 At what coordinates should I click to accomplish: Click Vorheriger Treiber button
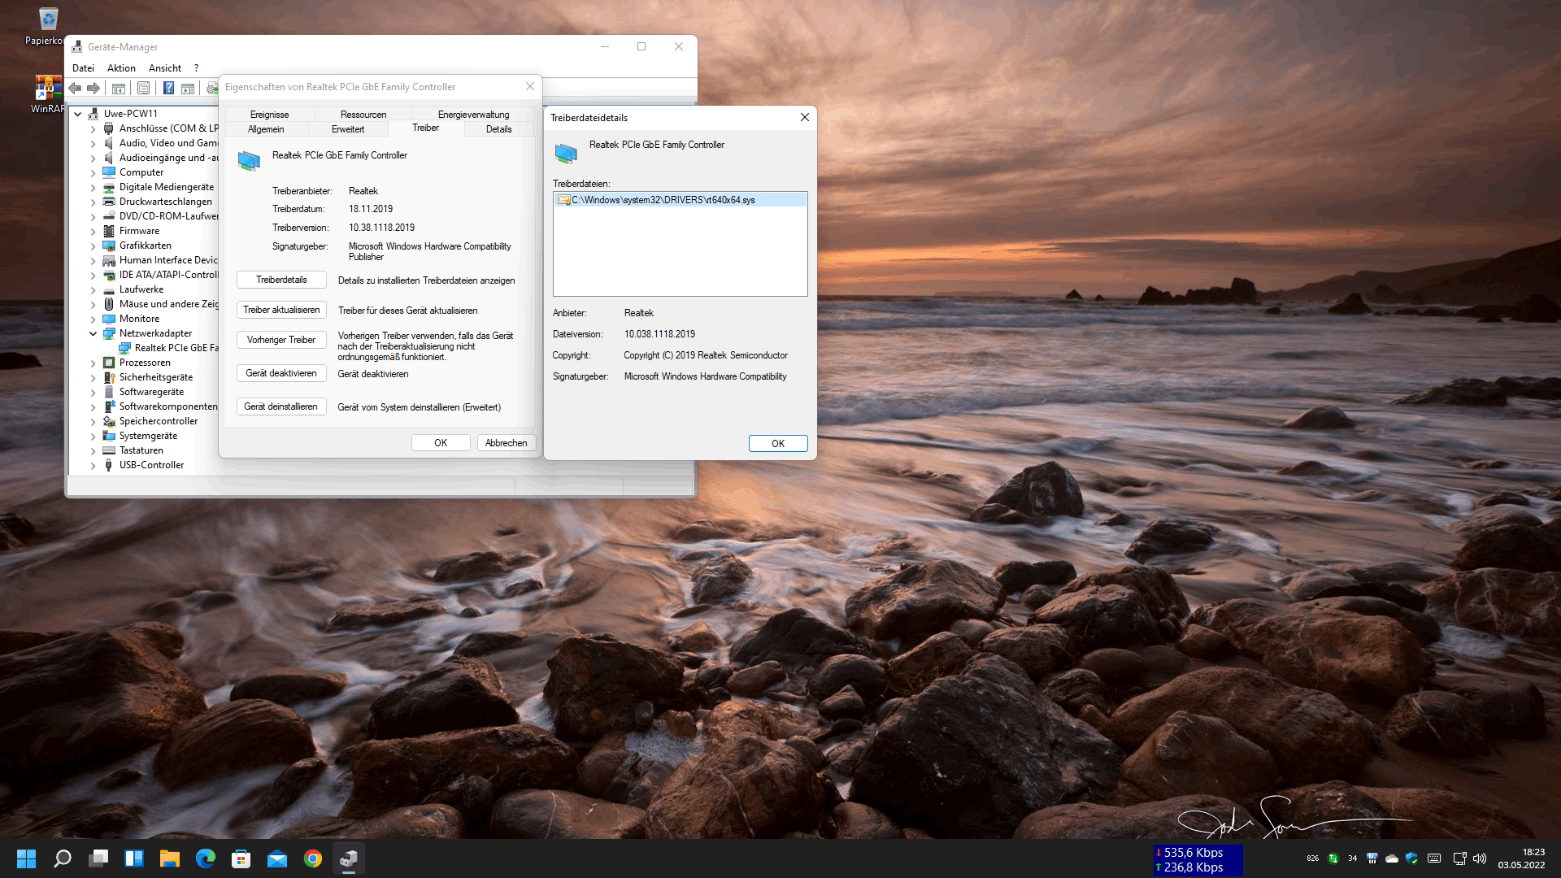(x=281, y=340)
